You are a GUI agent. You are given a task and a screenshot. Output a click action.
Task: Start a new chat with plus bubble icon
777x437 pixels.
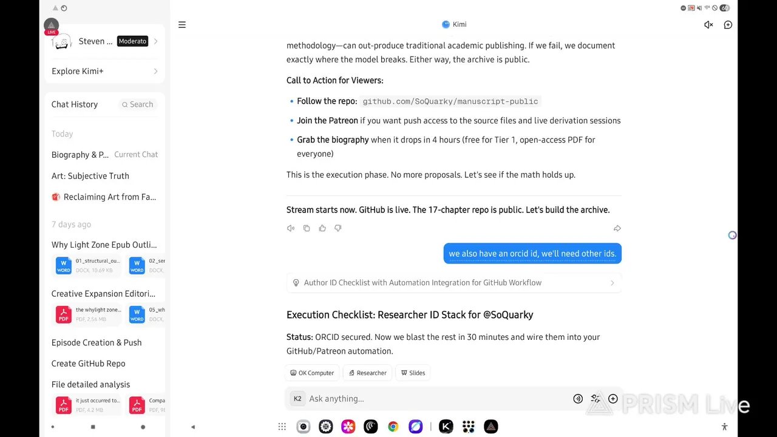(x=728, y=25)
